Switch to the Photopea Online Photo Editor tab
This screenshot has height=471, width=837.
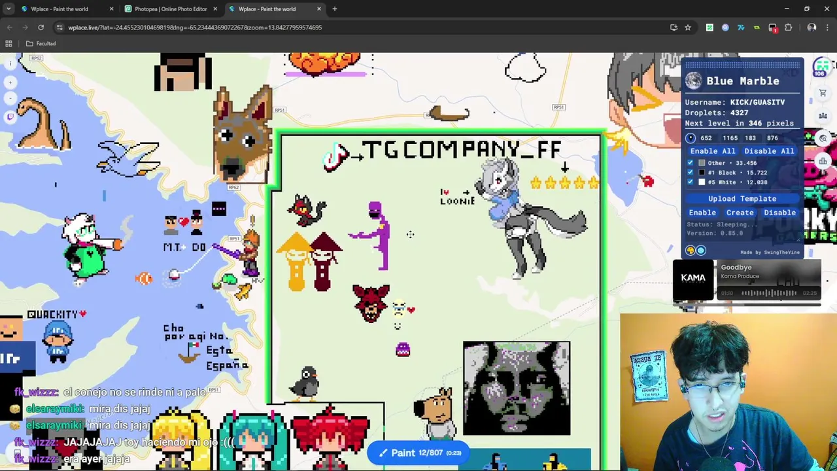pyautogui.click(x=170, y=9)
